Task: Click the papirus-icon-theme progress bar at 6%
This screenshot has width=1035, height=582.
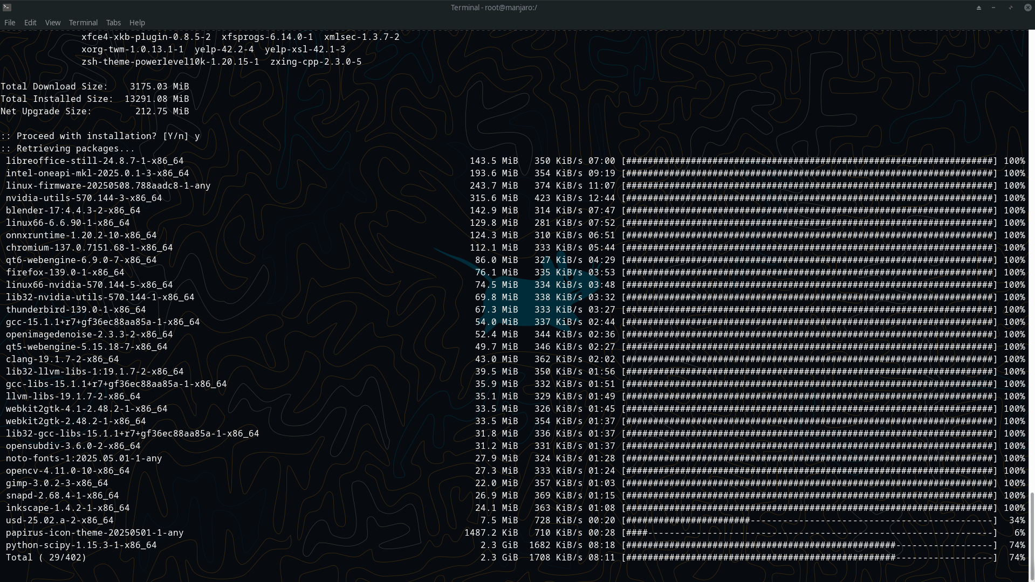Action: pyautogui.click(x=809, y=532)
